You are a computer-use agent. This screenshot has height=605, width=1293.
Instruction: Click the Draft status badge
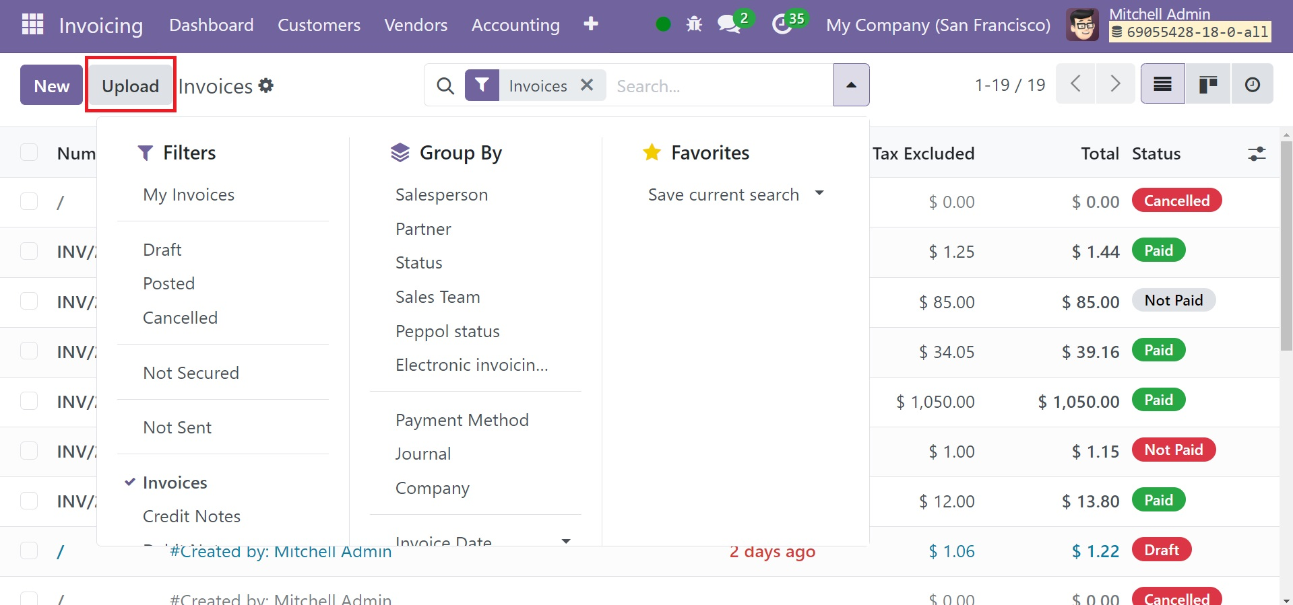click(1162, 550)
